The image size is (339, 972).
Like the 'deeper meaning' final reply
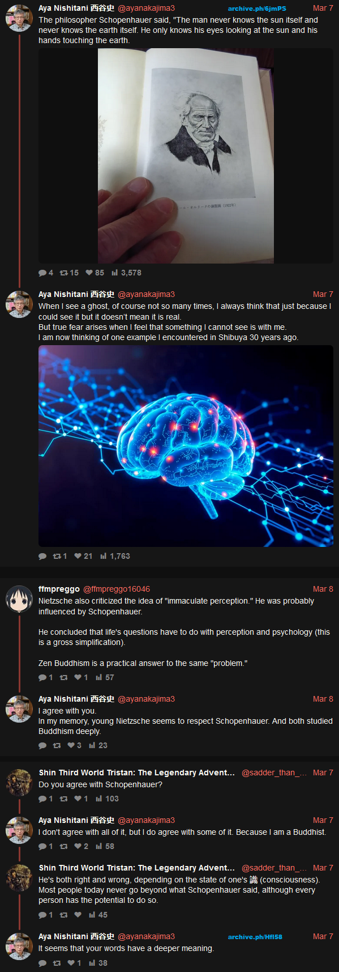(x=71, y=963)
